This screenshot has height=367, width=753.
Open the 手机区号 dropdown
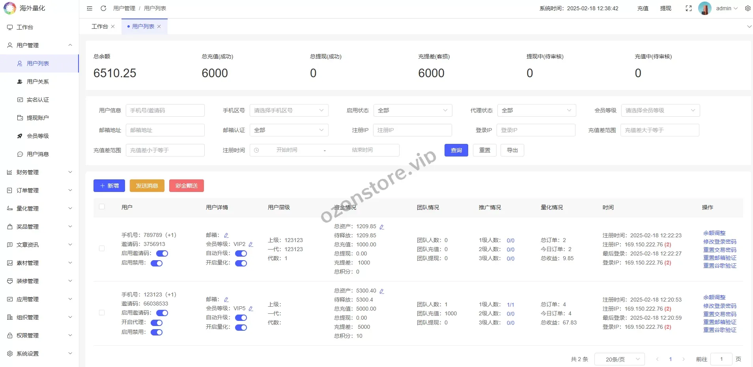click(x=289, y=110)
